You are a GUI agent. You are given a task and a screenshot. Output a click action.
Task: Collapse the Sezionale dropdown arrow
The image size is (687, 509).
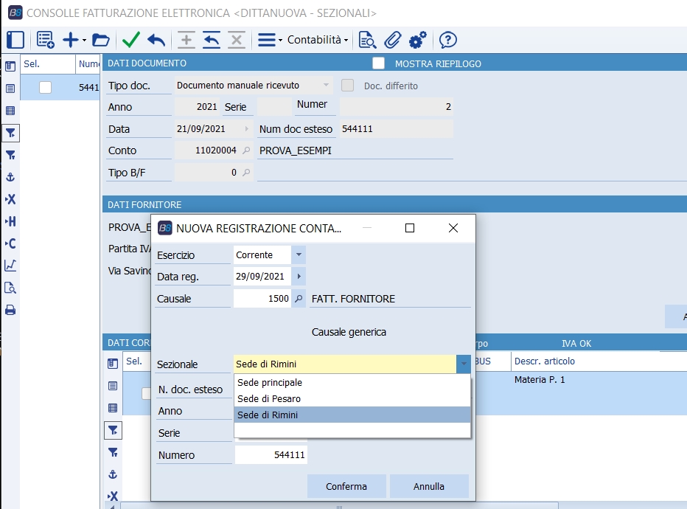tap(462, 364)
